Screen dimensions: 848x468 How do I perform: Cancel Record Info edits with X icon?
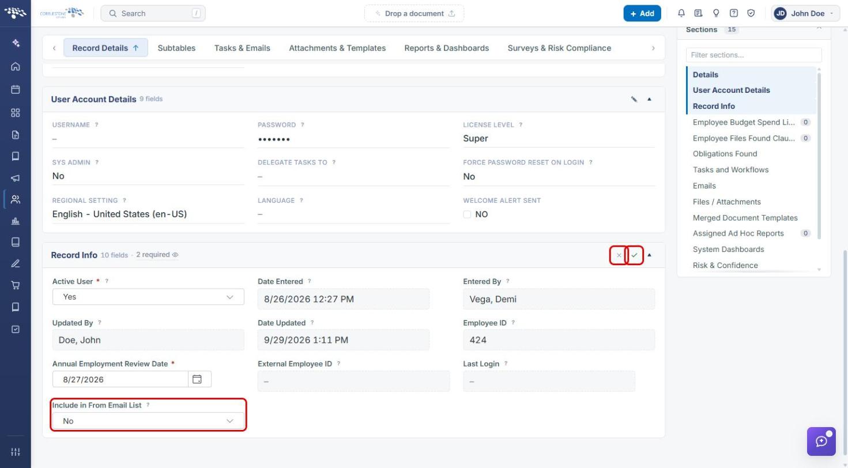[x=619, y=255]
